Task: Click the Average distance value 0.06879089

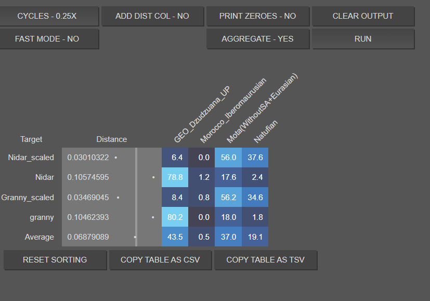Action: 88,237
